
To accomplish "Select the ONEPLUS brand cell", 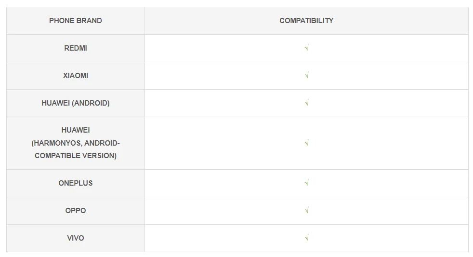I will tap(76, 183).
